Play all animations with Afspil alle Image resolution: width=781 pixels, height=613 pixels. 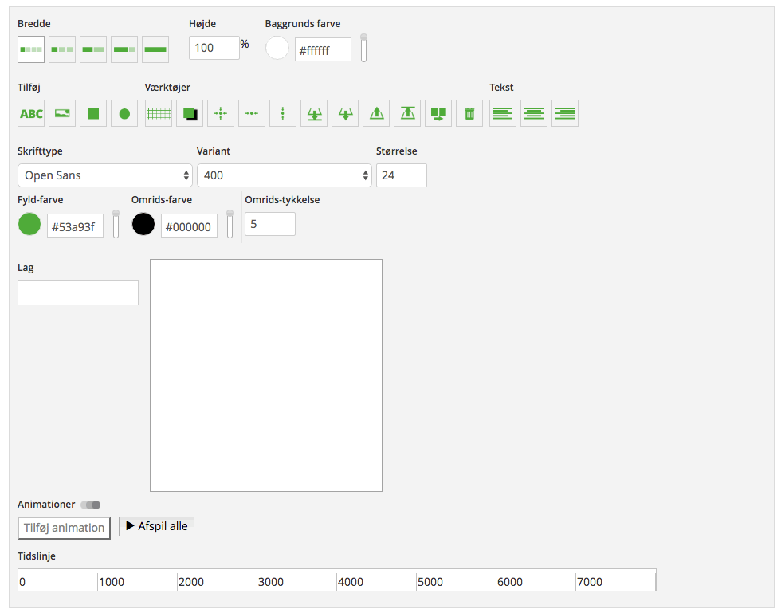pos(156,526)
